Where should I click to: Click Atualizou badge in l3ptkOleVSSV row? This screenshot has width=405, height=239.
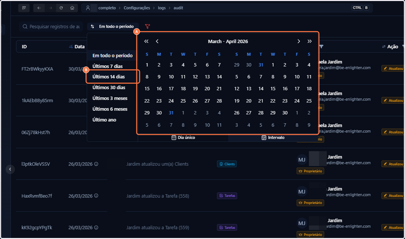click(x=393, y=164)
